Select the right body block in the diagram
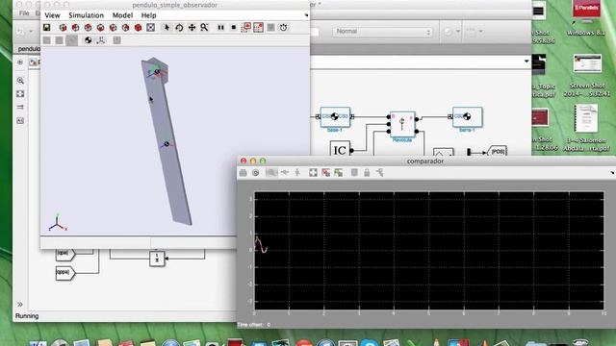 [467, 116]
